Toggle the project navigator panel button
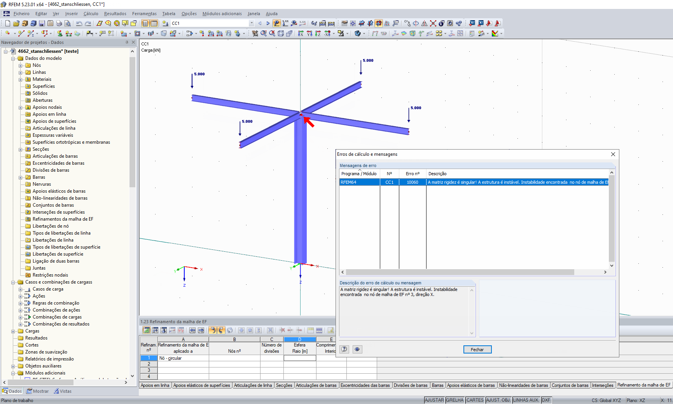 click(x=145, y=23)
